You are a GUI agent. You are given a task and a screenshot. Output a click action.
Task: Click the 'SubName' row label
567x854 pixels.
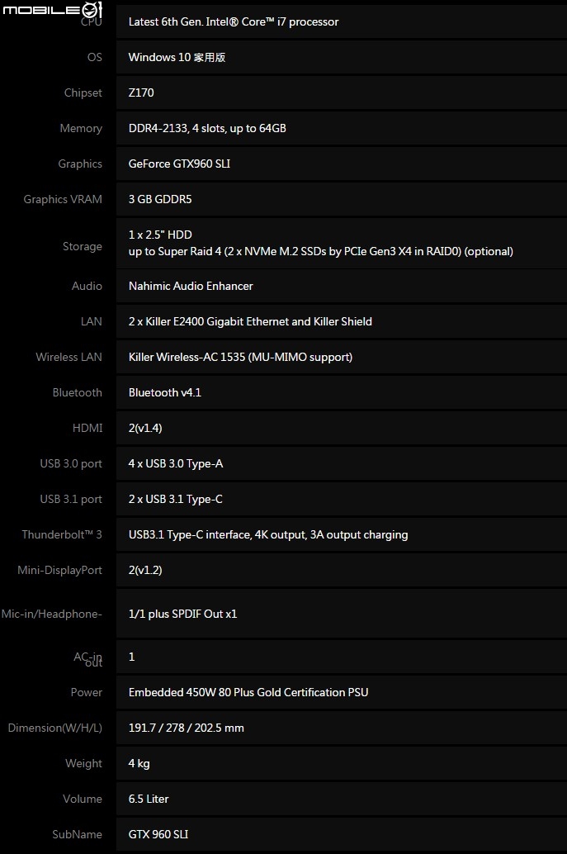(x=77, y=834)
